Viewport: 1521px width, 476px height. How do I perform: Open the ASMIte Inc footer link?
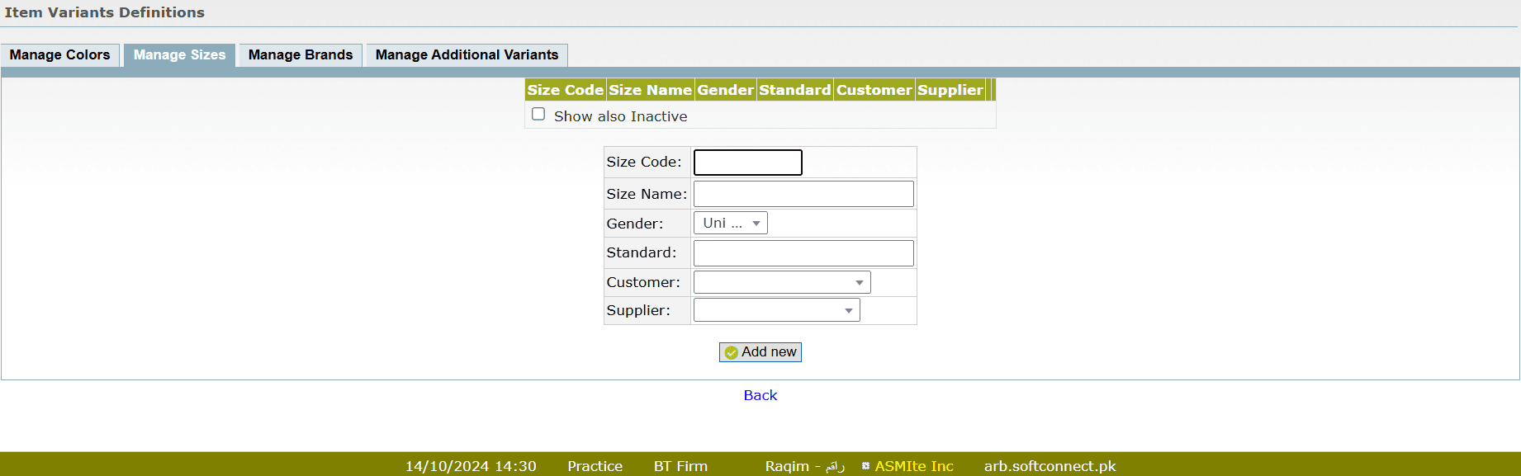point(913,466)
